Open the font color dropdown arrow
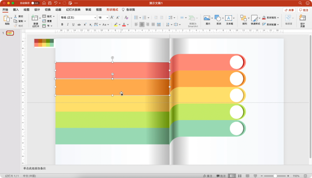Image resolution: width=312 pixels, height=178 pixels. click(128, 25)
